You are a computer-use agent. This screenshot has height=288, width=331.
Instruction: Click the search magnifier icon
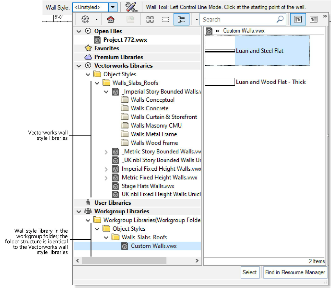(x=280, y=19)
